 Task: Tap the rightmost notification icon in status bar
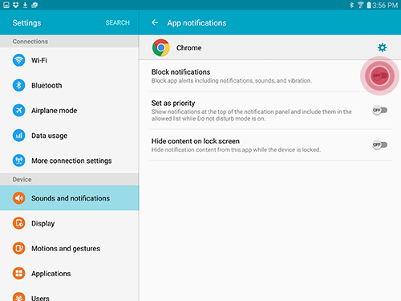[x=34, y=5]
